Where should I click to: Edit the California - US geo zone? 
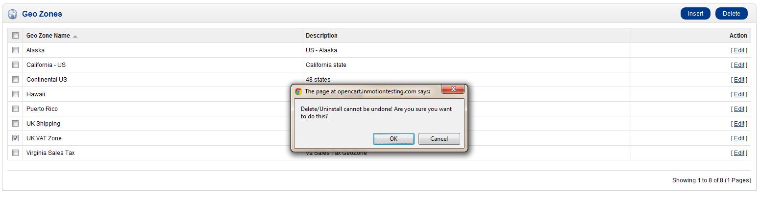coord(739,65)
